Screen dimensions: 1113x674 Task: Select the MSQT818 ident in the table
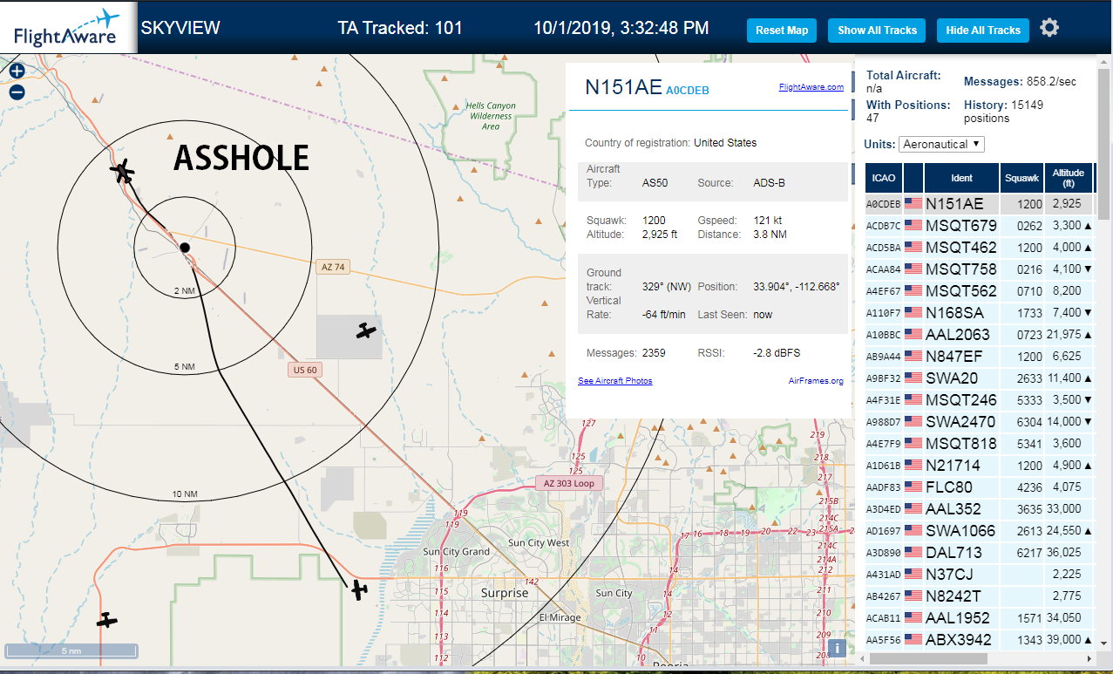coord(960,444)
